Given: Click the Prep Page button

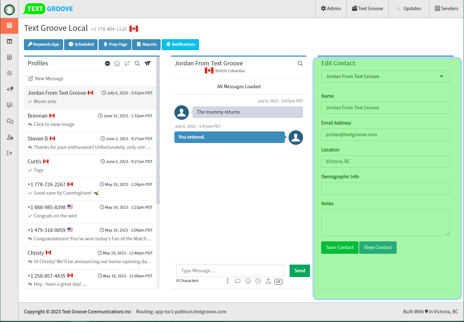Looking at the screenshot, I should [115, 44].
